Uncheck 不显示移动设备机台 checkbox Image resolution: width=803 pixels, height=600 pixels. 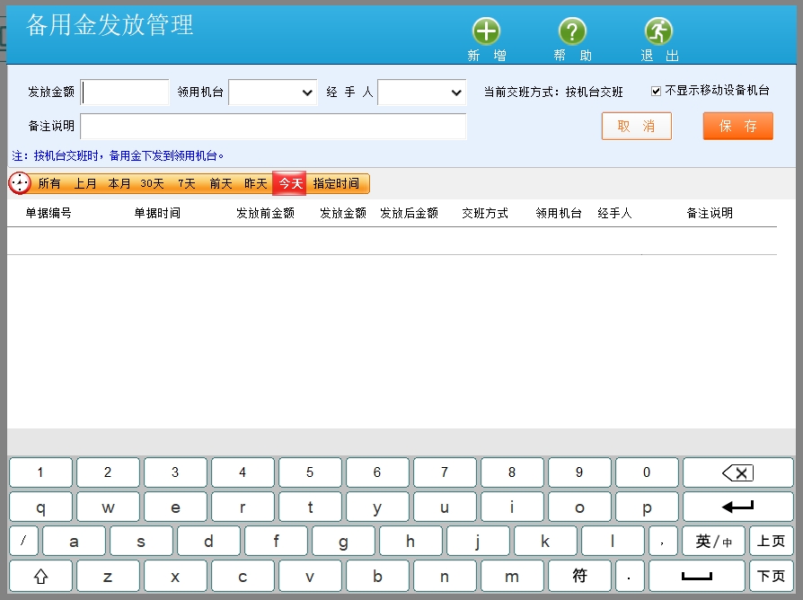pyautogui.click(x=656, y=91)
